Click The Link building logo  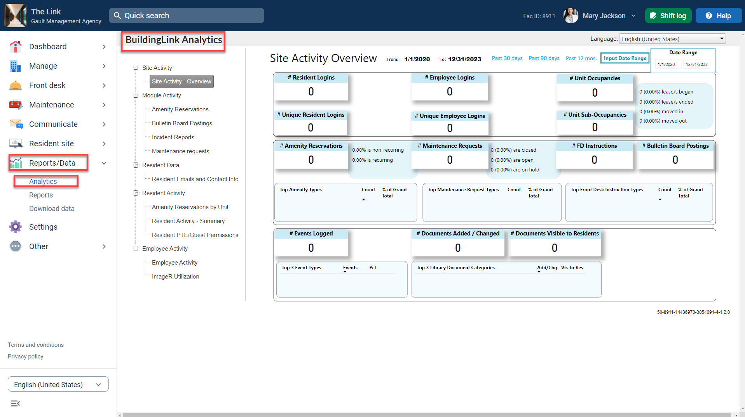(x=16, y=16)
